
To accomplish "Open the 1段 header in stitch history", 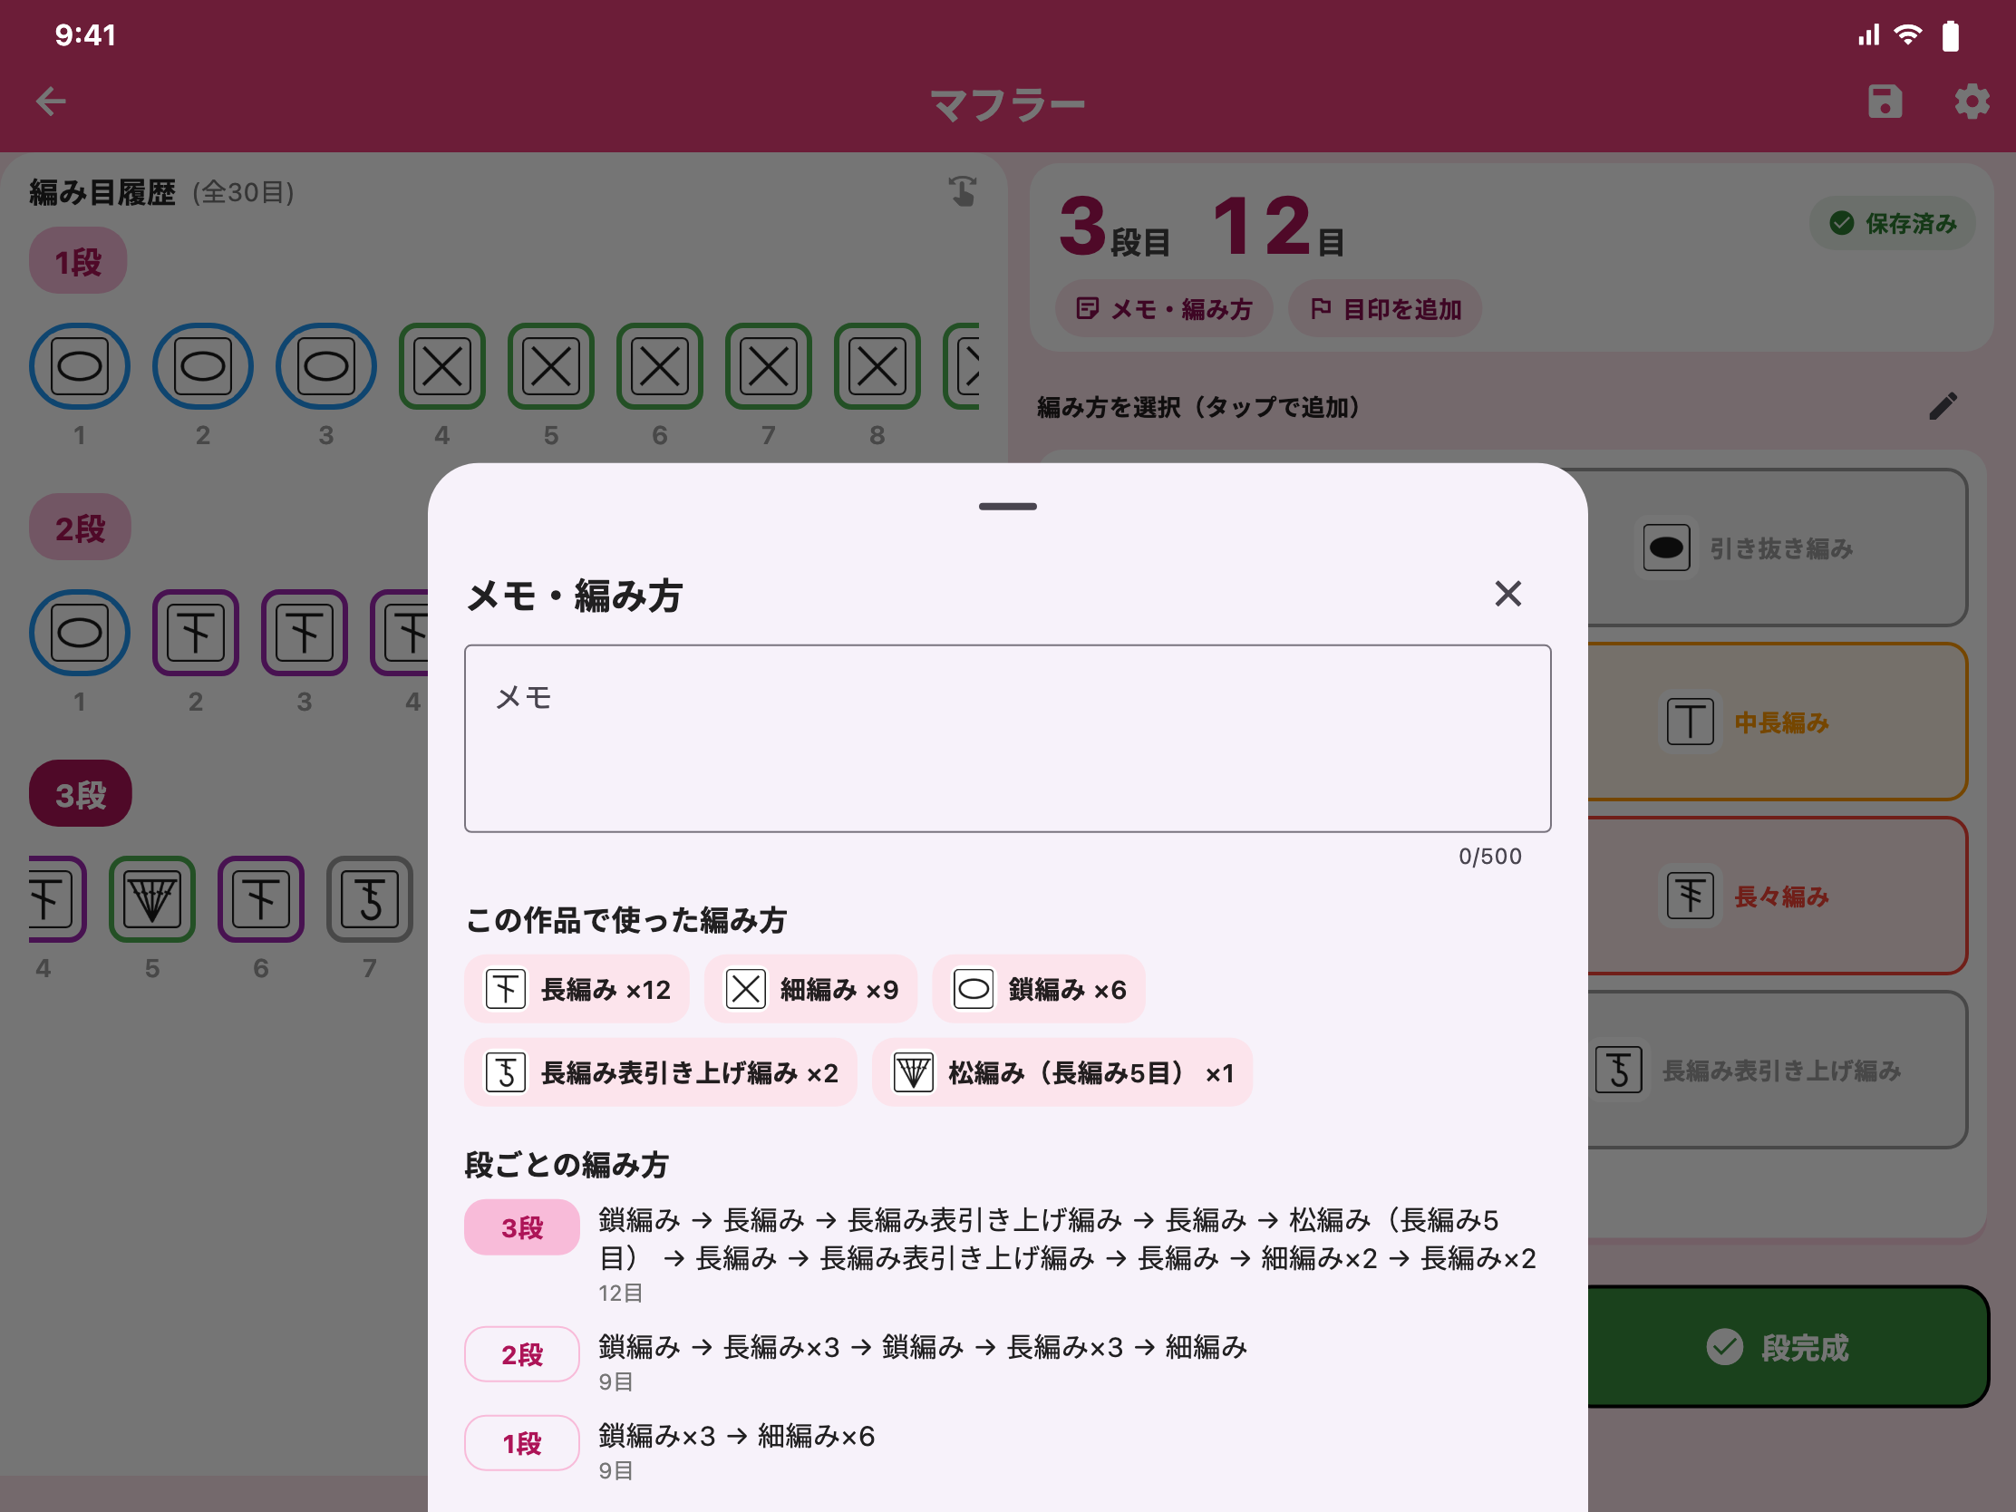I will click(x=78, y=262).
